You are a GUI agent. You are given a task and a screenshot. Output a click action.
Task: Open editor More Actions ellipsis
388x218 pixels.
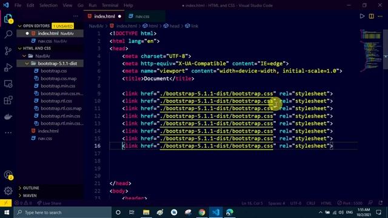(x=380, y=16)
